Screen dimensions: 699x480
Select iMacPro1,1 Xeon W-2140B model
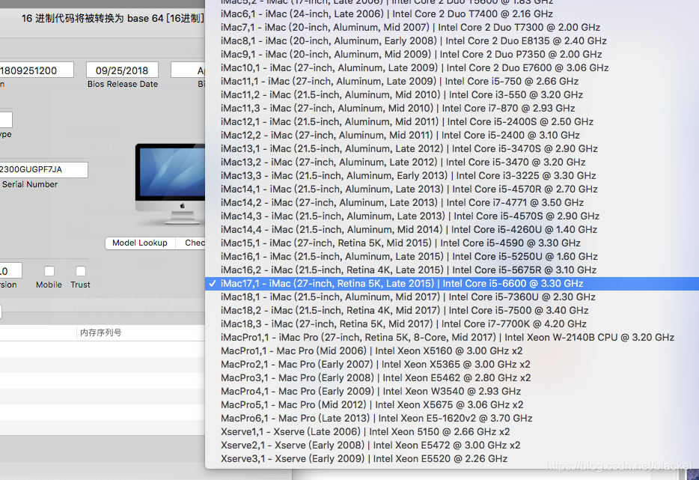(x=452, y=337)
